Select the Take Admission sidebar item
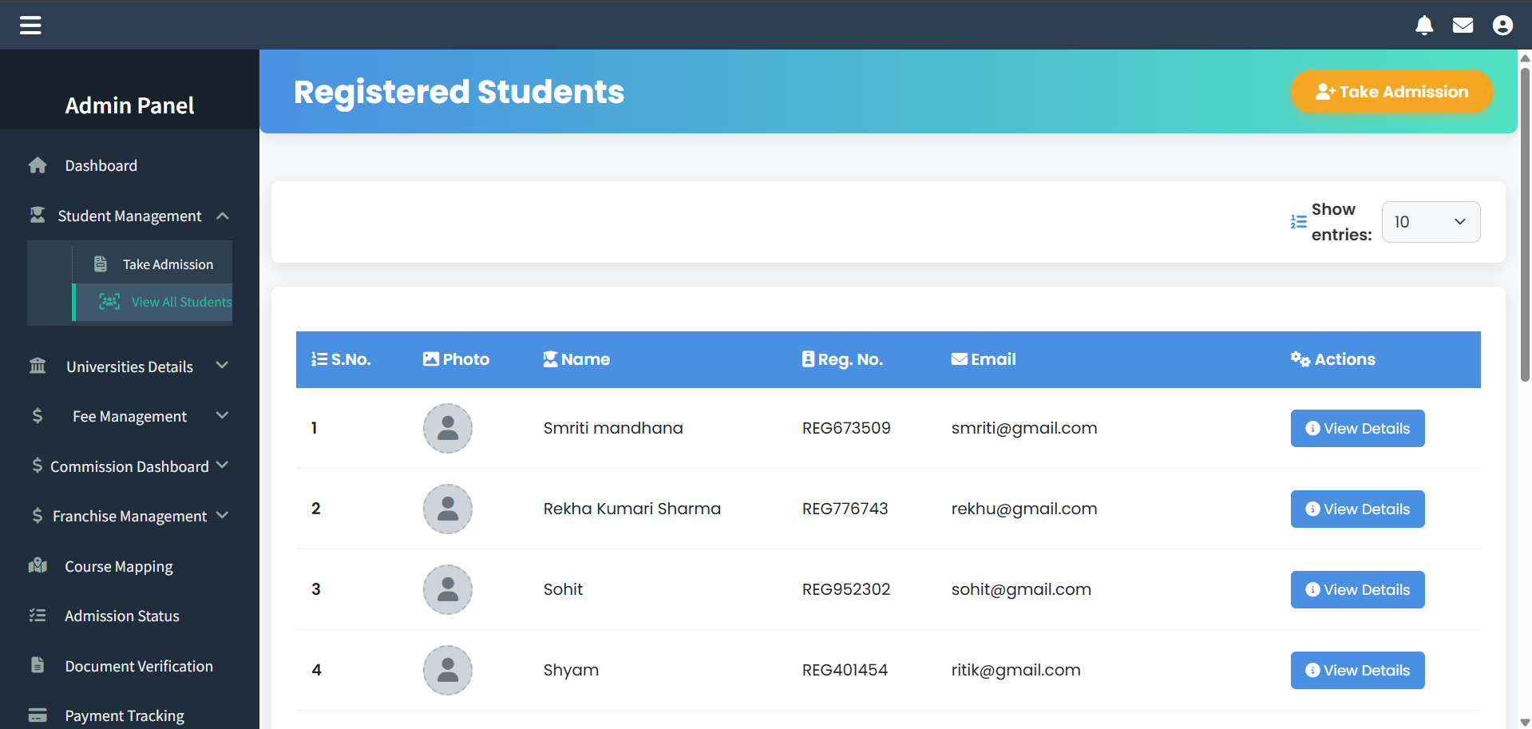This screenshot has width=1532, height=729. 168,264
